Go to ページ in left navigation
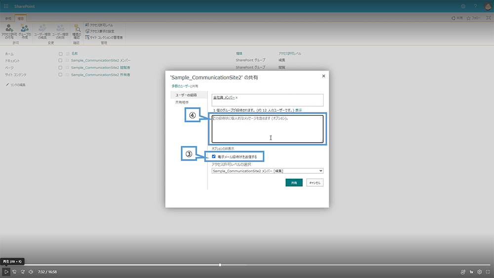Viewport: 494px width, 278px height. click(9, 68)
